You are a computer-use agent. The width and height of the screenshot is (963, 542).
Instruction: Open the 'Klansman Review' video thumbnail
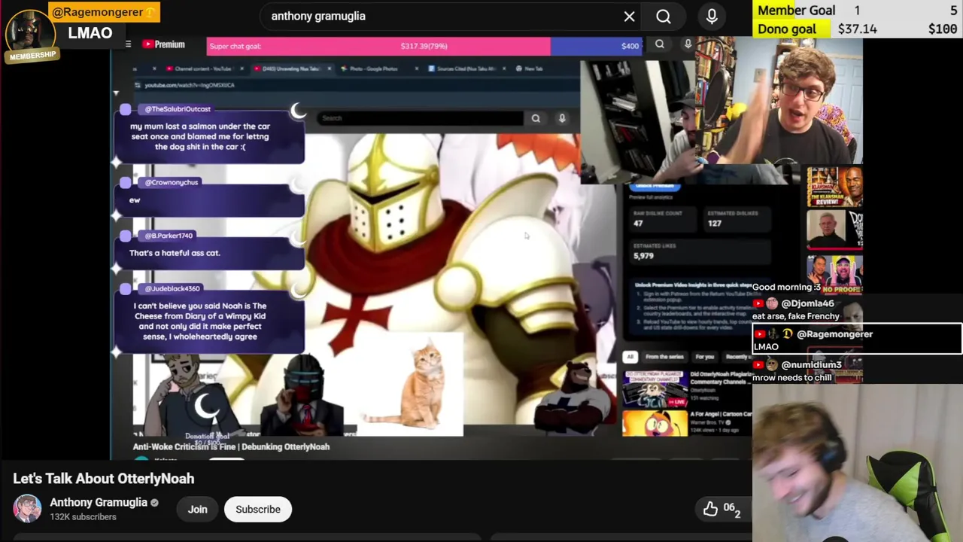point(834,187)
